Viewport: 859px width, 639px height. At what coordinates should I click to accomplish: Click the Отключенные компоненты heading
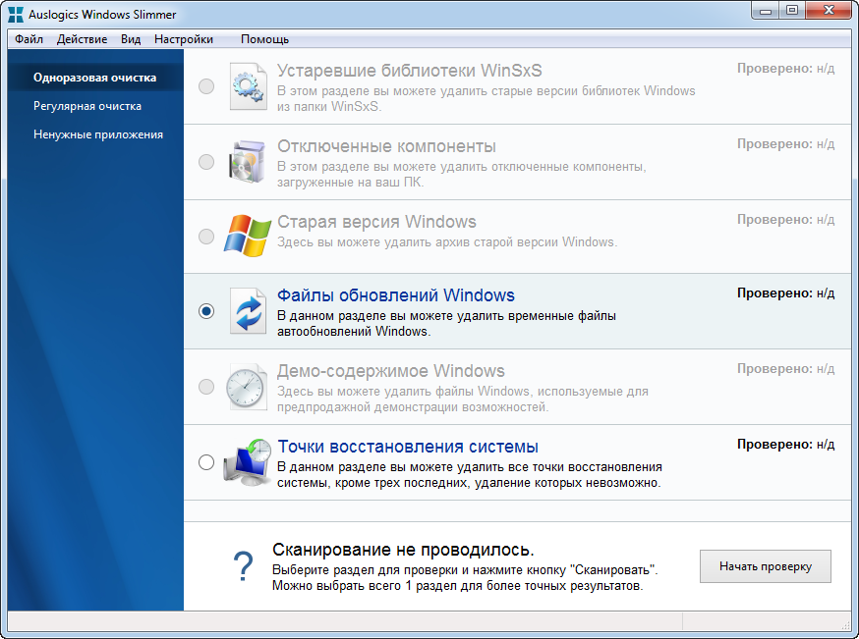(x=386, y=146)
